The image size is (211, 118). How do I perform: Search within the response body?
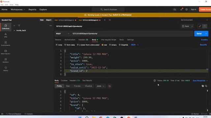click(x=206, y=86)
